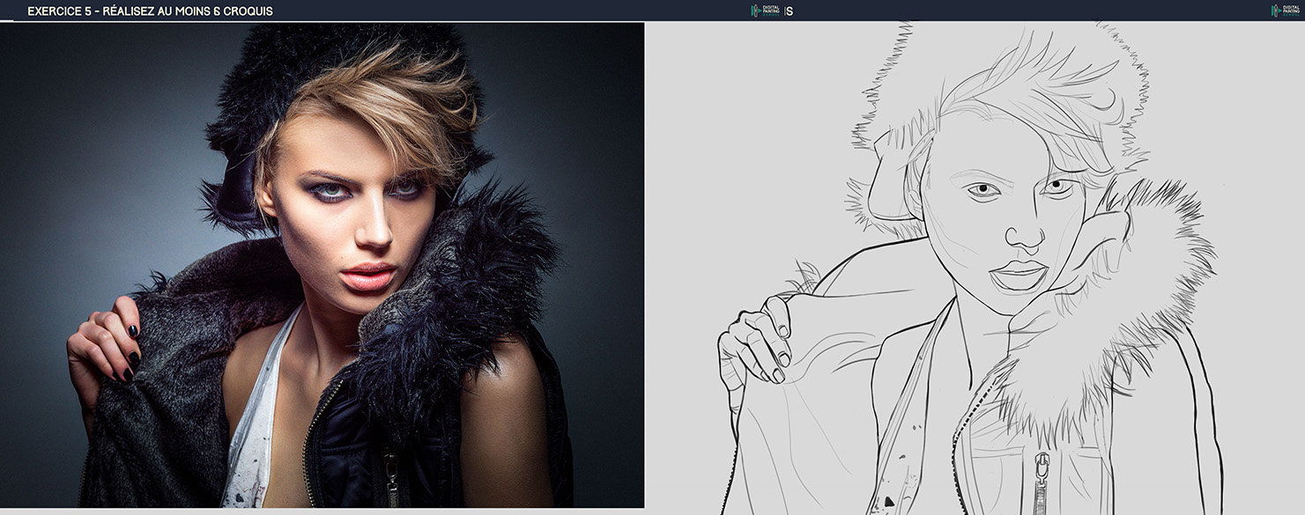Click the drawn eye in the sketch
This screenshot has height=515, width=1305.
click(981, 189)
